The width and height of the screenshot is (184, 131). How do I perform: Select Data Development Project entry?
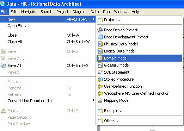(x=140, y=37)
